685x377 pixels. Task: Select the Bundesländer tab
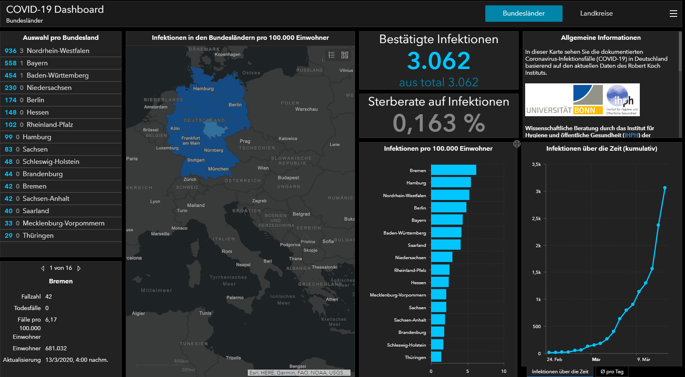(x=524, y=14)
